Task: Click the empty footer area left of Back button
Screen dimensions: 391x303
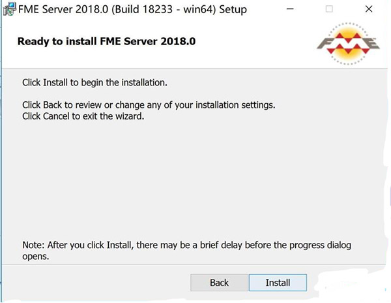Action: click(98, 283)
